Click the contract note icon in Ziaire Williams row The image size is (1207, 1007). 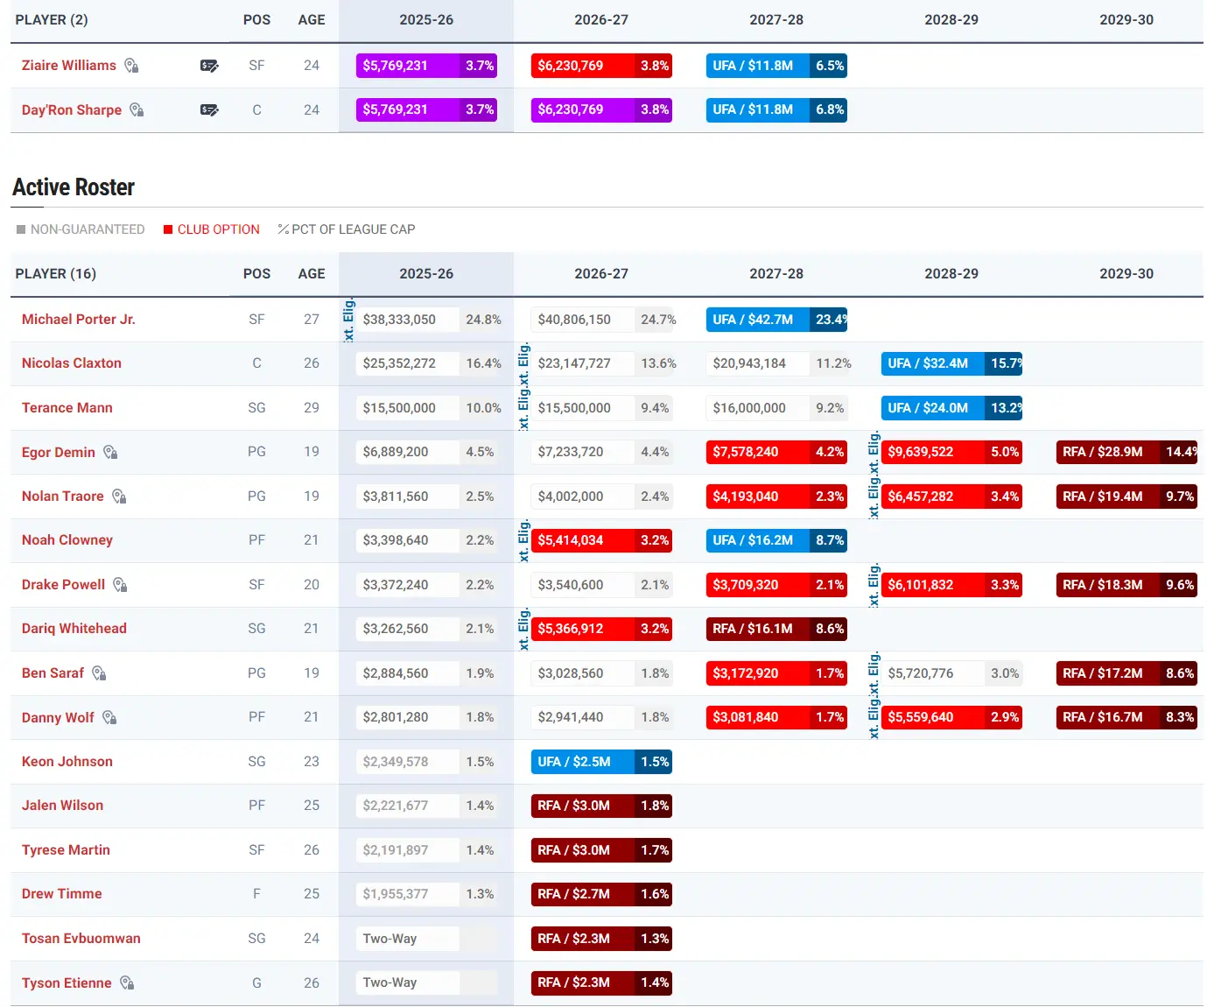coord(209,66)
